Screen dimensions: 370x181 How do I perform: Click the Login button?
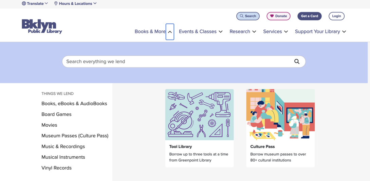336,16
